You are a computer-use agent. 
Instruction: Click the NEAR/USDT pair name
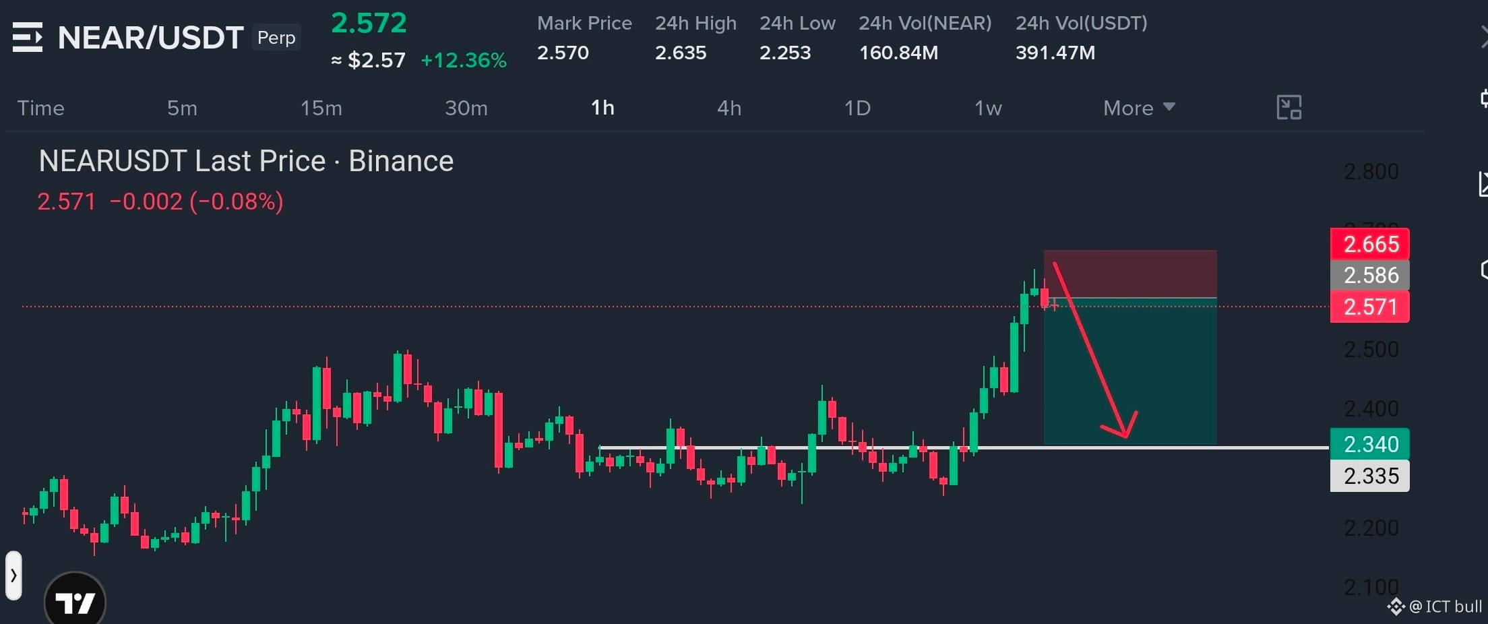tap(150, 37)
